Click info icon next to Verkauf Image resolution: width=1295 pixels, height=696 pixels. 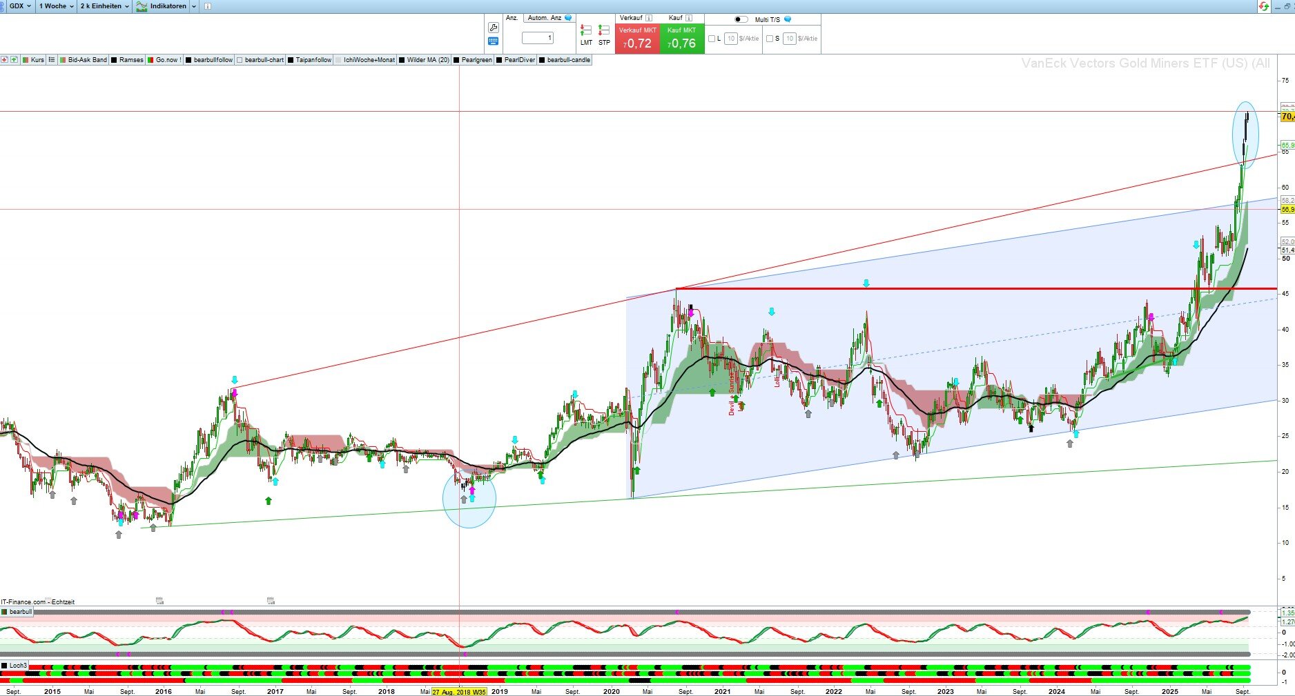pos(649,18)
